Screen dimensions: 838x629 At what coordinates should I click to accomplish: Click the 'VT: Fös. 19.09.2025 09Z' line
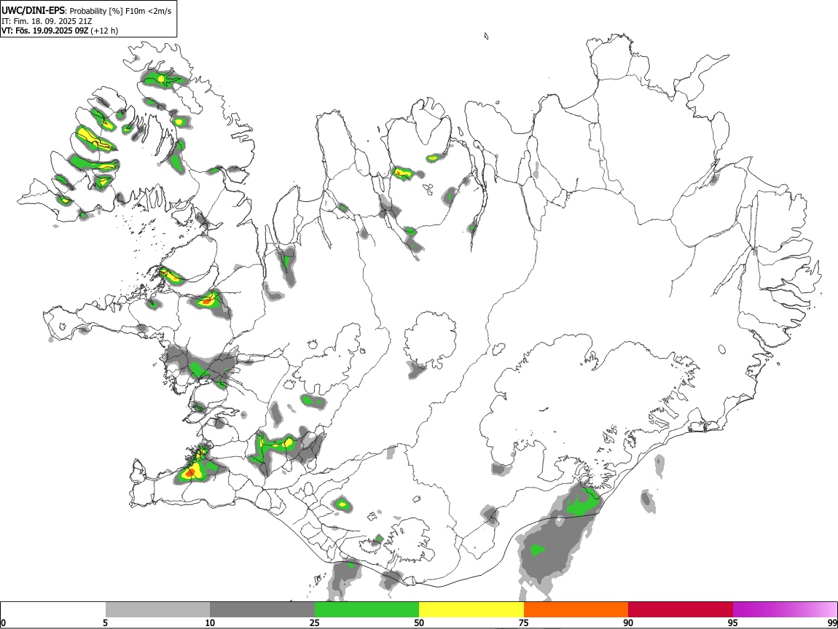[x=45, y=31]
